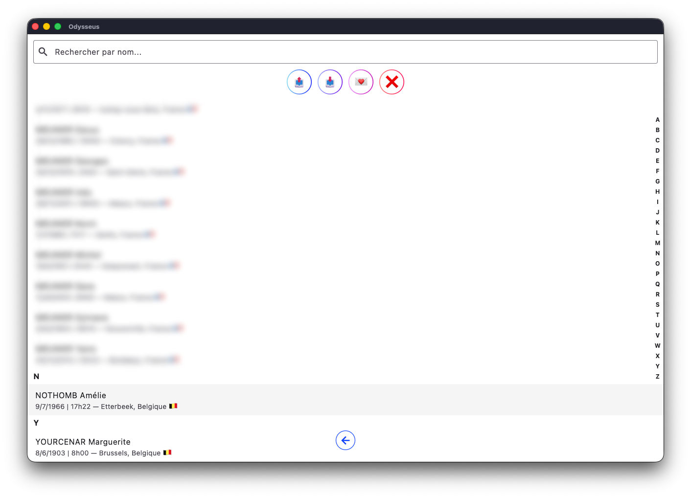
Task: Jump to letter N in alphabet index
Action: pyautogui.click(x=658, y=253)
